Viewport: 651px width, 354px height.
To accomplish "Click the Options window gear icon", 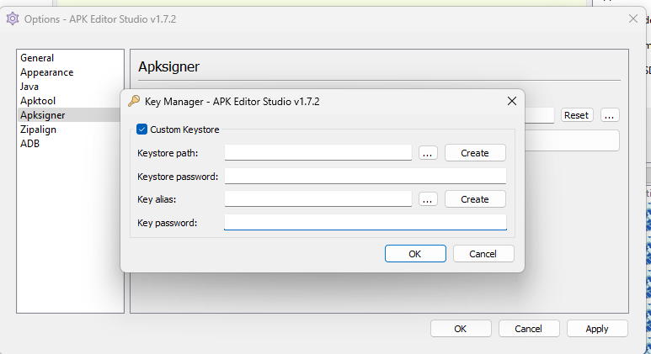I will tap(13, 18).
